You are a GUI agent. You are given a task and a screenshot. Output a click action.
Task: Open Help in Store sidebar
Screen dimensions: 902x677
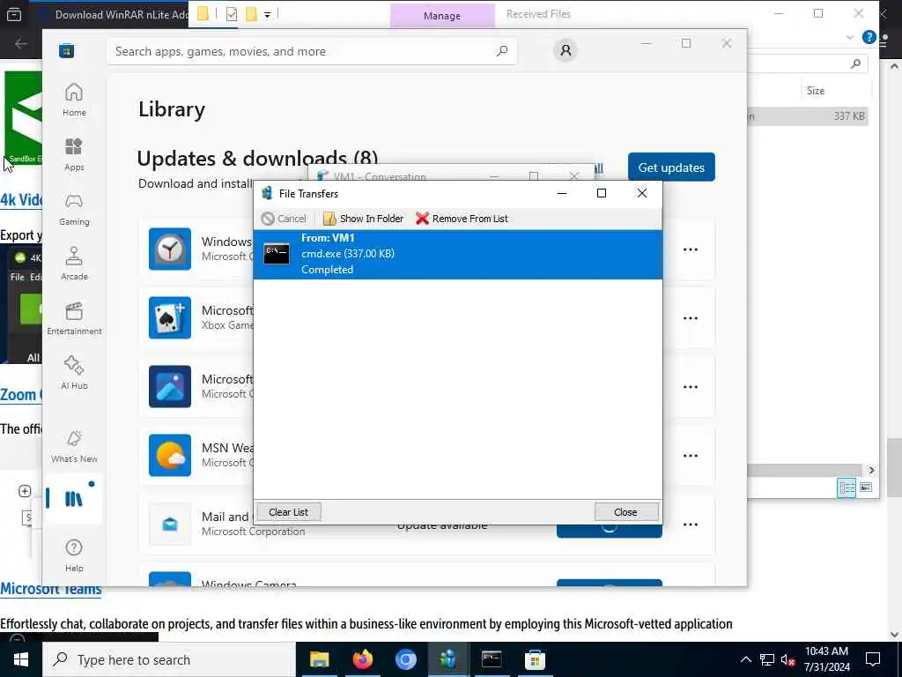point(74,555)
